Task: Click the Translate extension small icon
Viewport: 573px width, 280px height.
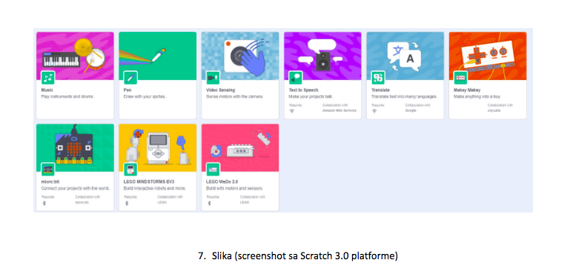Action: (378, 77)
